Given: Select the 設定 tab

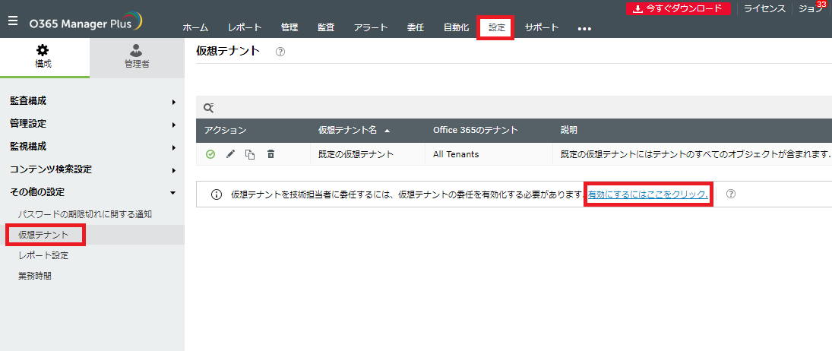Looking at the screenshot, I should 497,28.
